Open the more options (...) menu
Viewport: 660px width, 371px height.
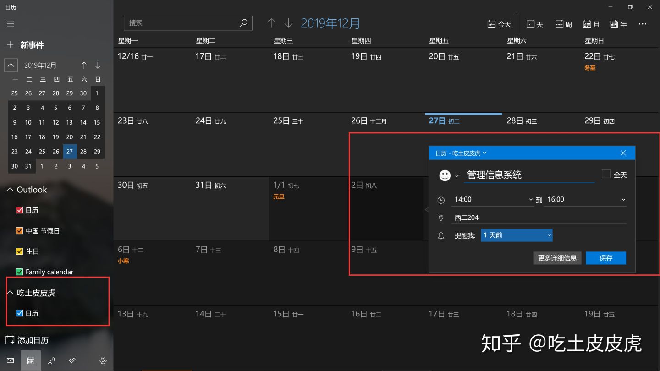(x=643, y=23)
